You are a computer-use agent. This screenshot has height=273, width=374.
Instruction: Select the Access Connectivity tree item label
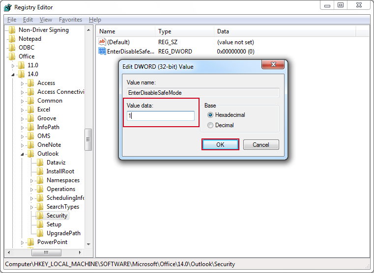[60, 92]
